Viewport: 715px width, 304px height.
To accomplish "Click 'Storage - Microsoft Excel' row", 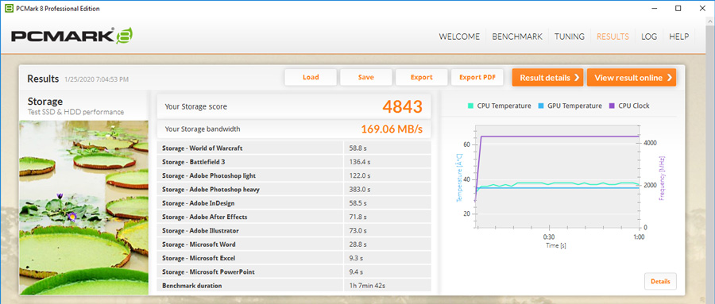I will (294, 258).
